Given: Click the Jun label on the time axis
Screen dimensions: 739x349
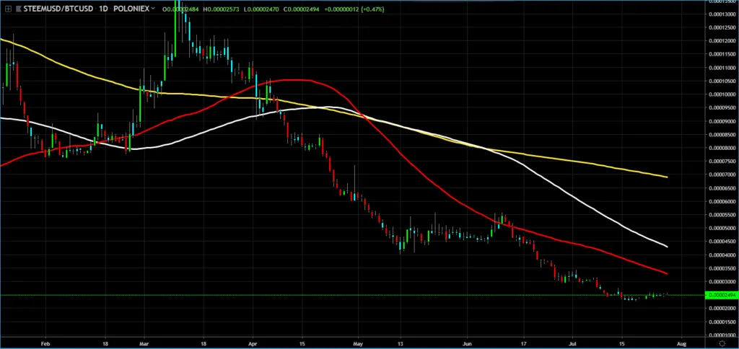Looking at the screenshot, I should [468, 344].
